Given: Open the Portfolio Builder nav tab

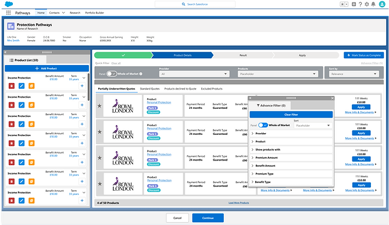Looking at the screenshot, I should [95, 13].
